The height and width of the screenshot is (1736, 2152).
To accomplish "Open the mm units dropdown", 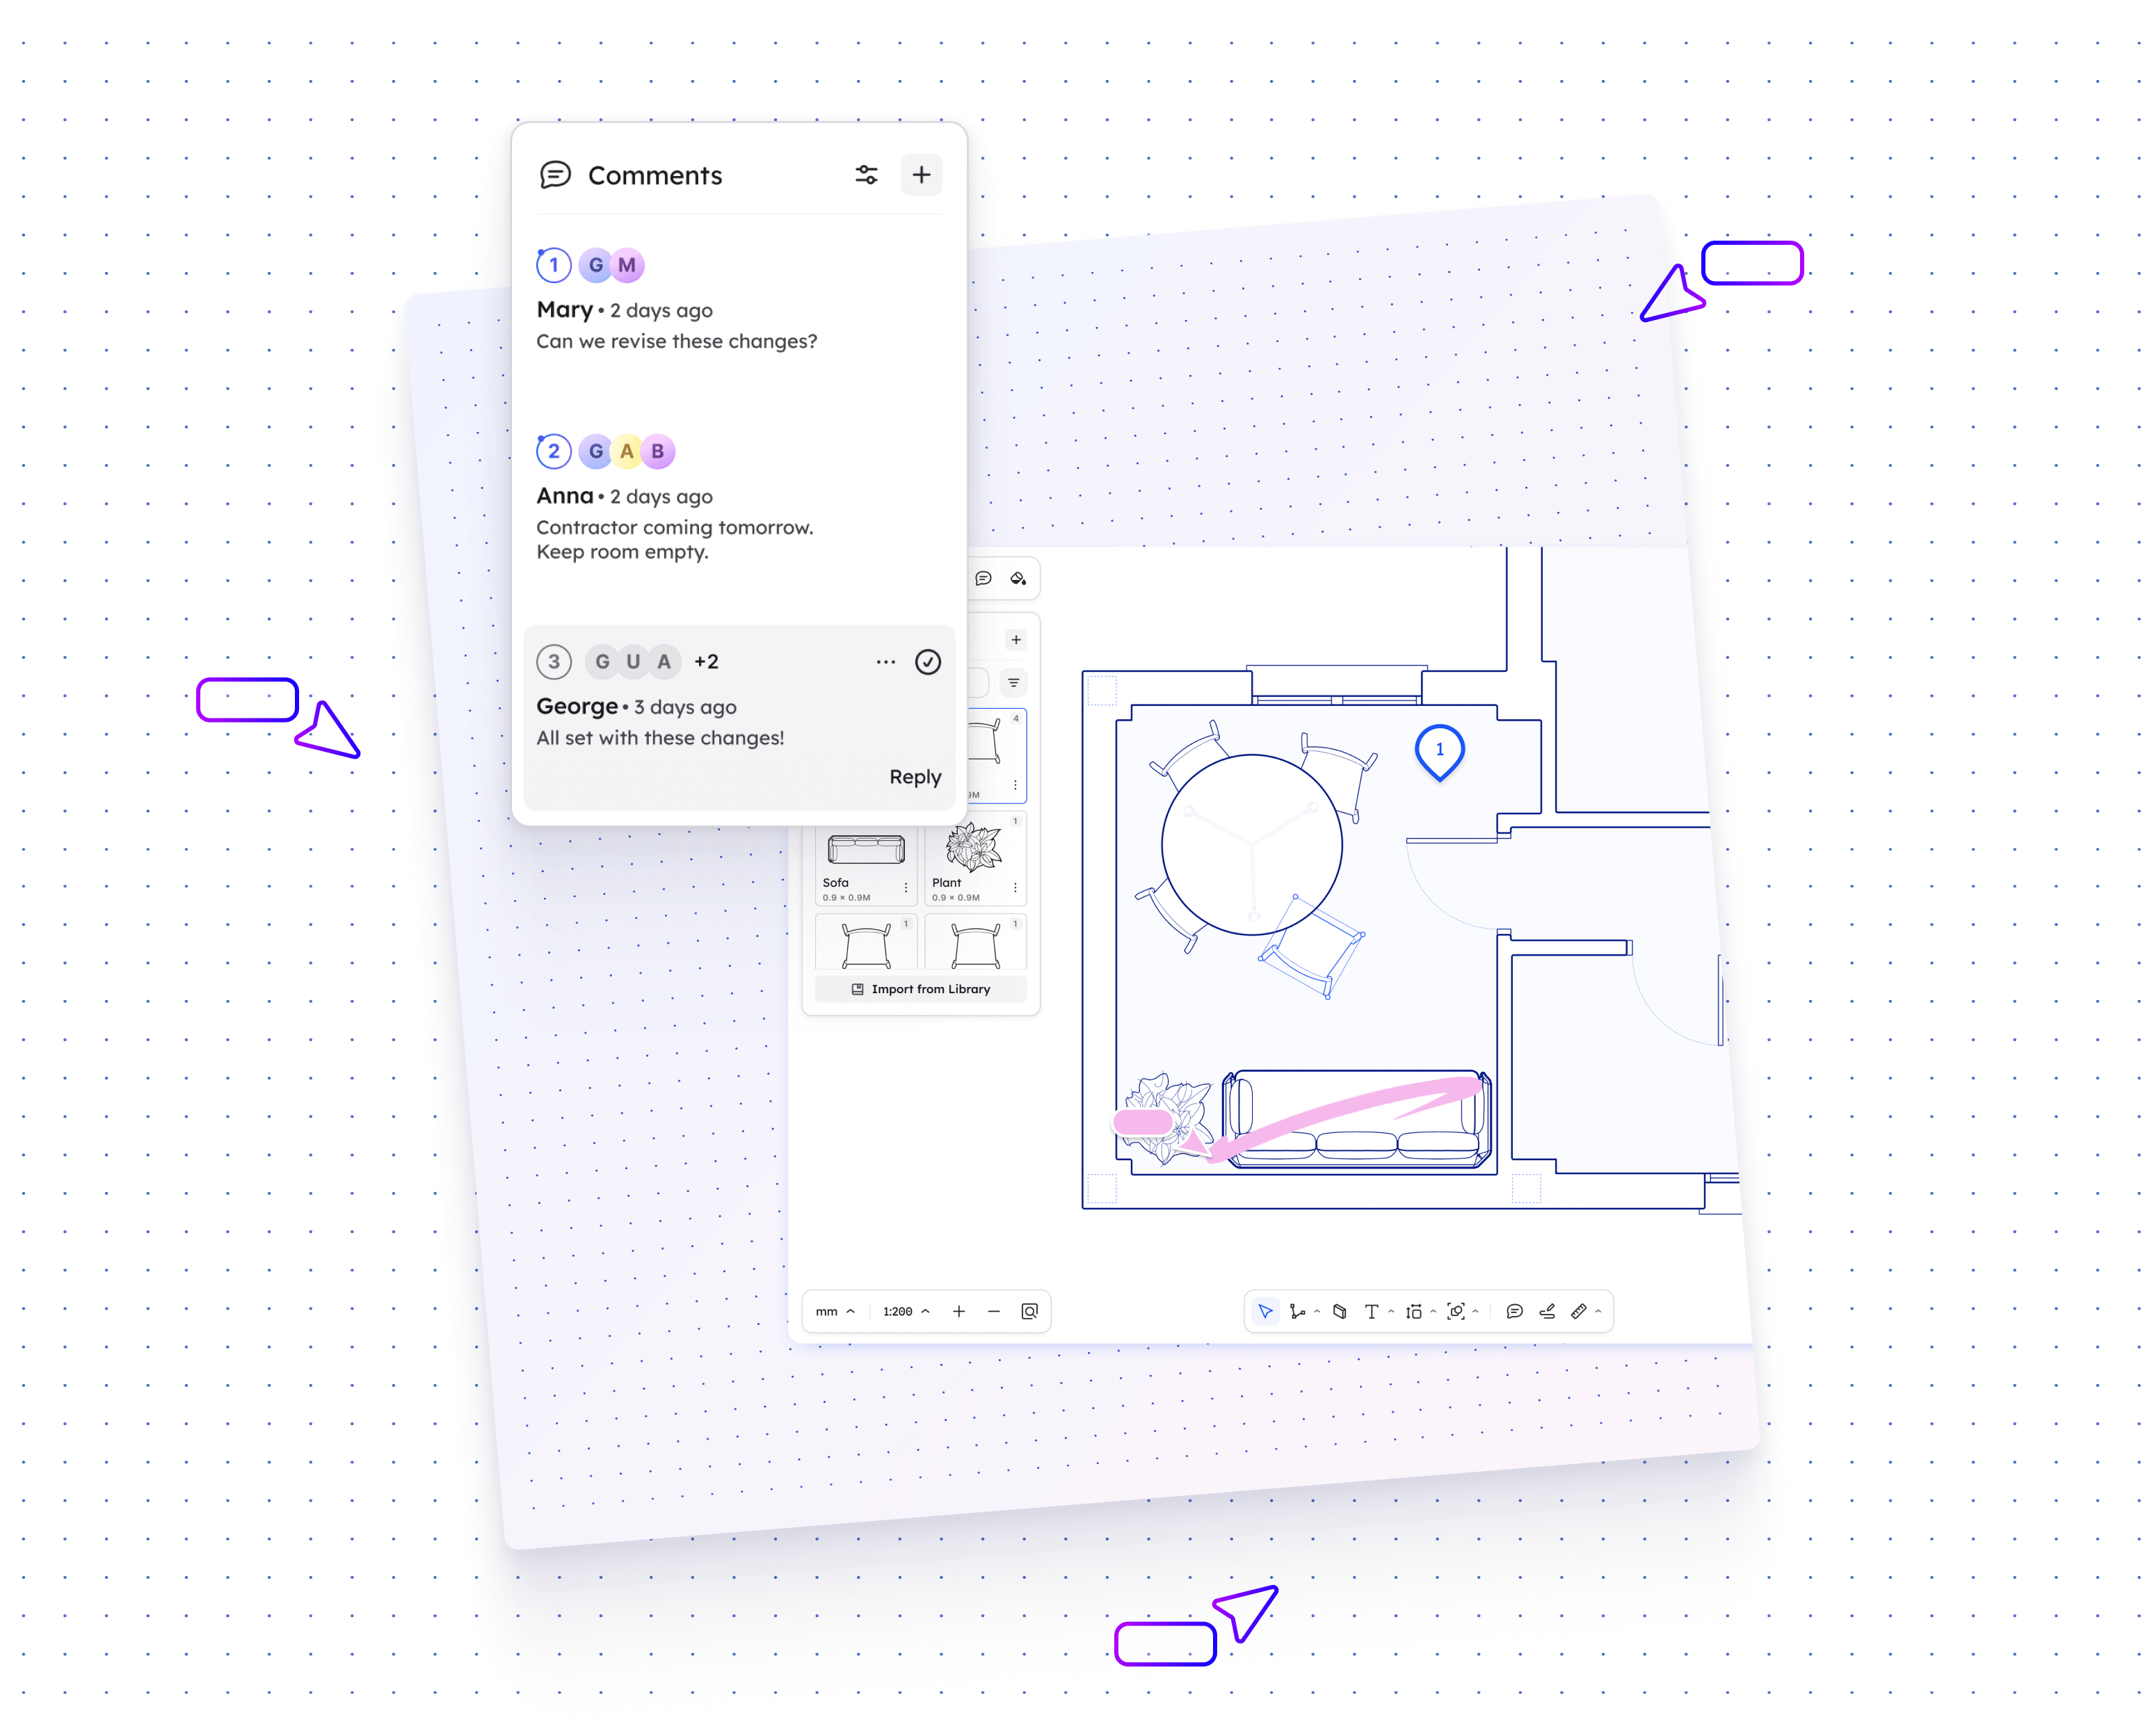I will coord(835,1311).
